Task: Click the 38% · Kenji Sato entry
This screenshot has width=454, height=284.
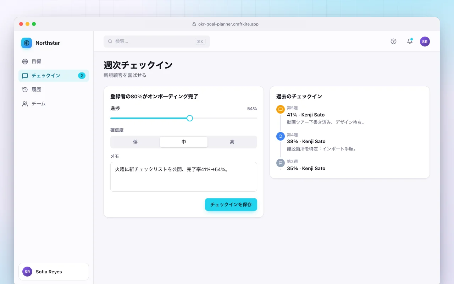Action: [x=306, y=142]
